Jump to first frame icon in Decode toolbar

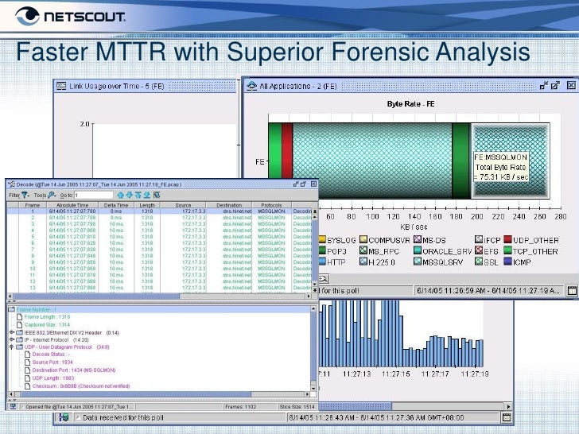pos(138,195)
